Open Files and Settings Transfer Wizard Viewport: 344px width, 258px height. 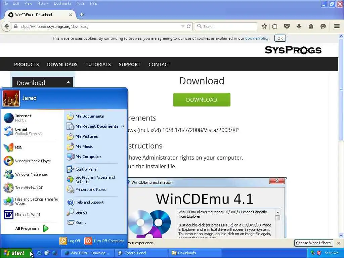point(32,201)
